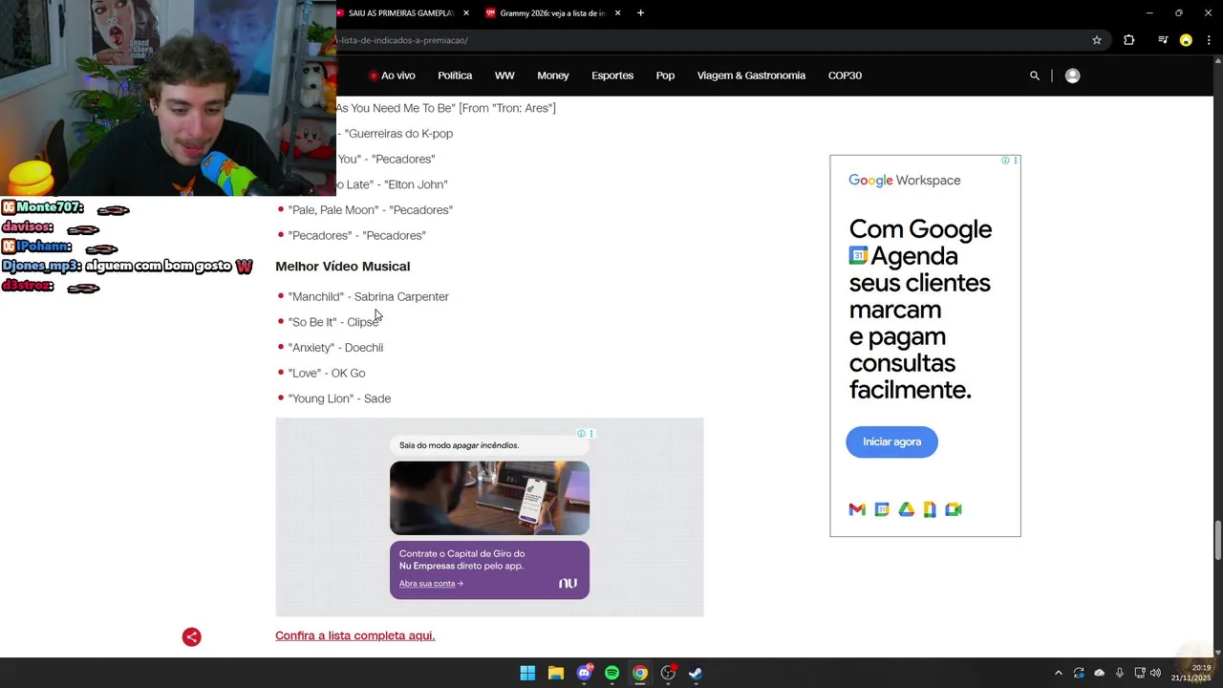
Task: Click the Google Docs icon in the ad
Action: click(930, 509)
